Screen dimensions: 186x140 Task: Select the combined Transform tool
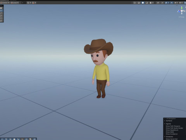click(1, 21)
